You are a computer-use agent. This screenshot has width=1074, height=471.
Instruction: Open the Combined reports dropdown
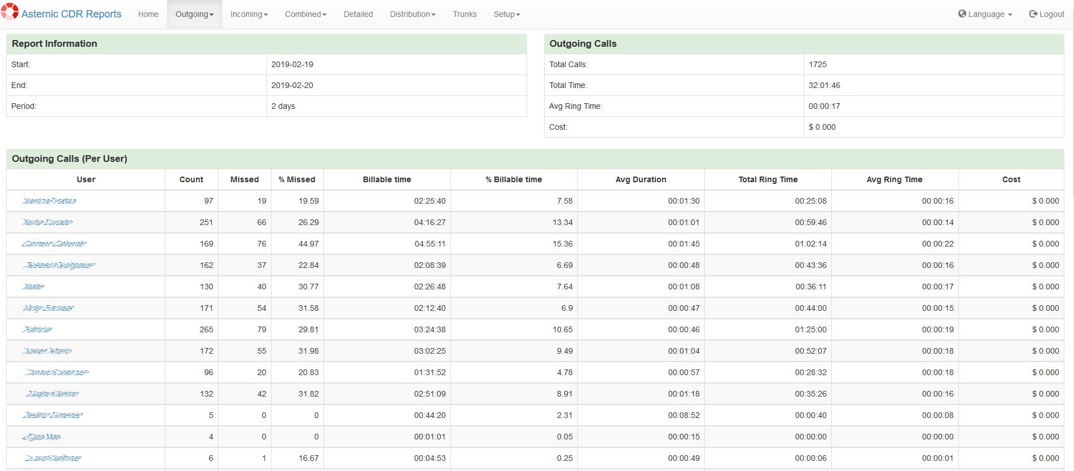[305, 14]
